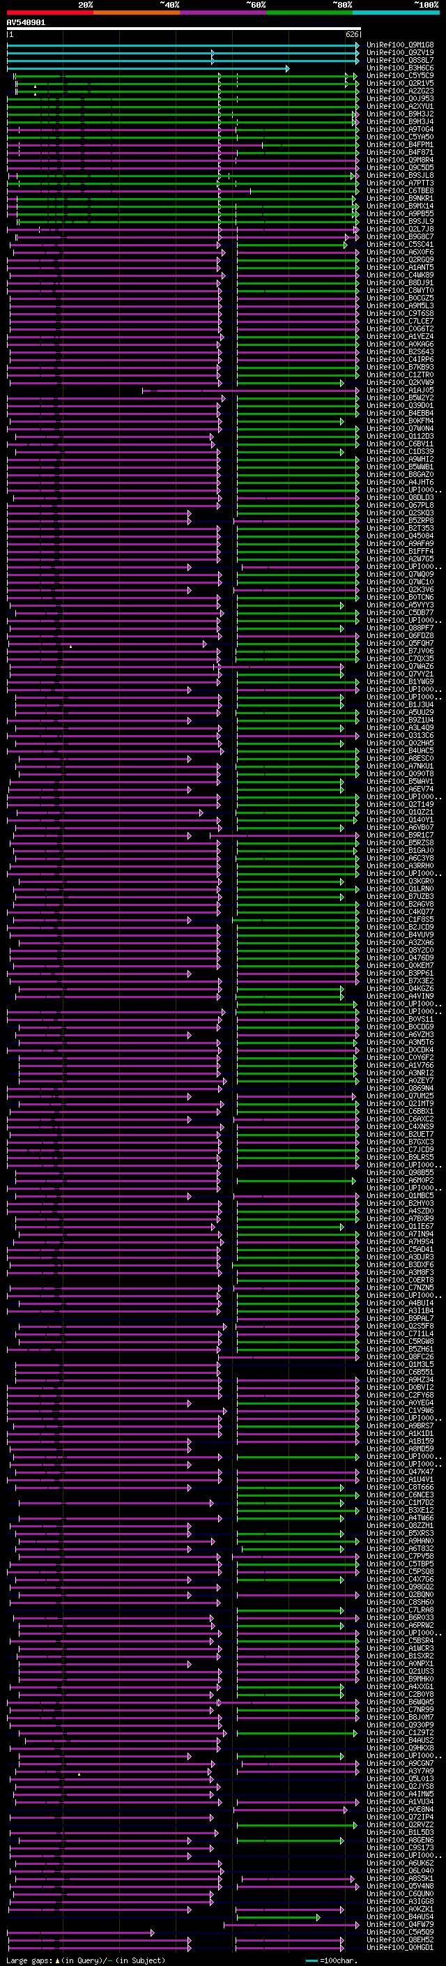446x1966 pixels.
Task: Select label UniRef100_Q0HGD1
Action: click(x=400, y=1948)
